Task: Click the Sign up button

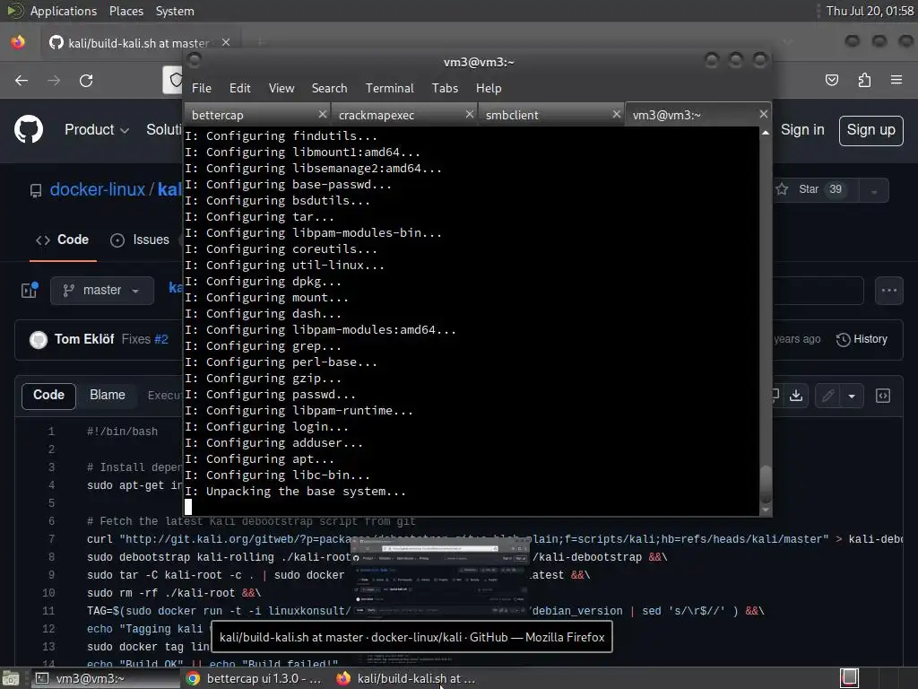Action: tap(870, 130)
